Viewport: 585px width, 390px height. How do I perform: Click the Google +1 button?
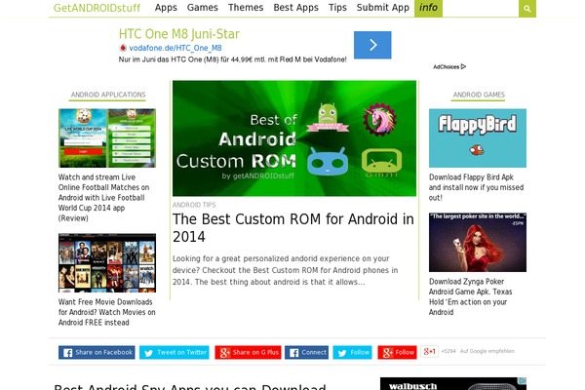(x=429, y=352)
